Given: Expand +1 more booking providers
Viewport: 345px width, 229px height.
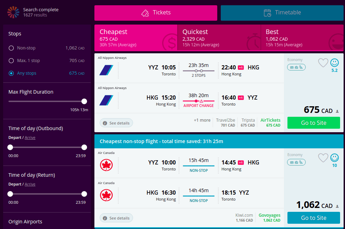Looking at the screenshot, I should click(202, 120).
